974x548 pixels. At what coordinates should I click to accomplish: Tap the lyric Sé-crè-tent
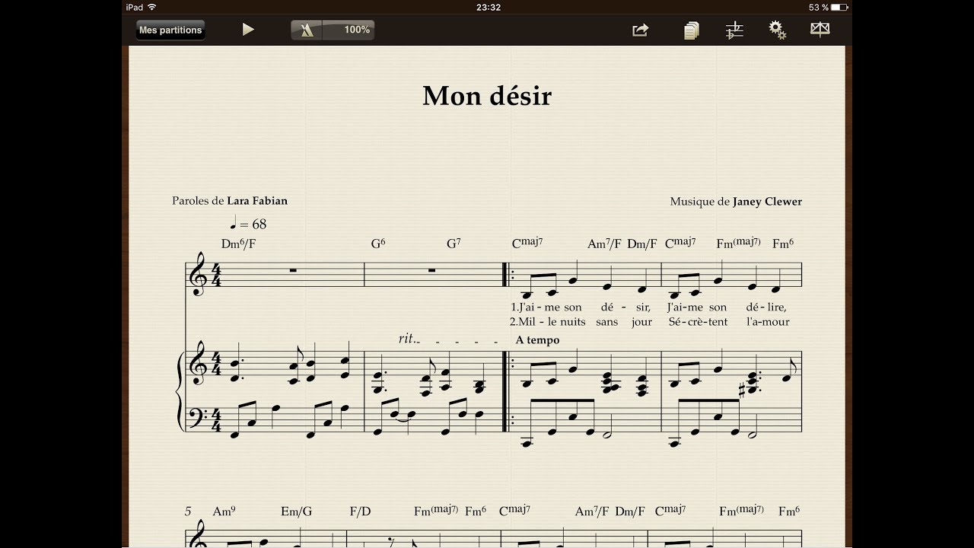(x=699, y=322)
